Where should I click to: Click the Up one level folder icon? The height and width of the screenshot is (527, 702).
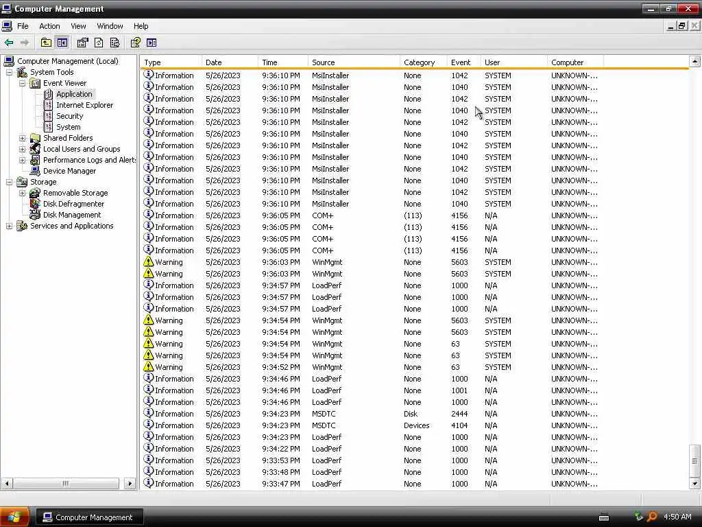46,43
